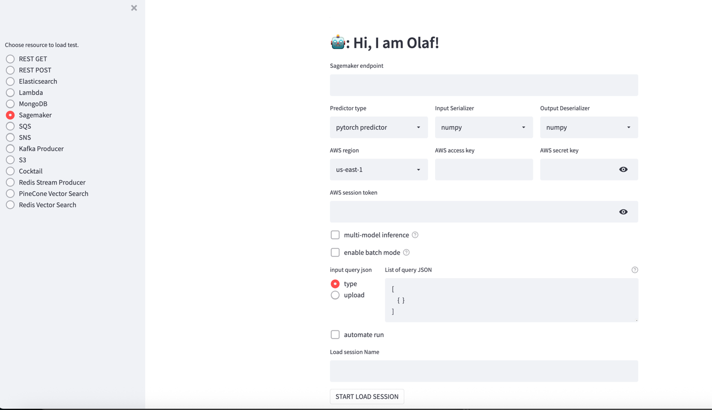The height and width of the screenshot is (410, 712).
Task: Select the upload option for input query json
Action: [335, 295]
